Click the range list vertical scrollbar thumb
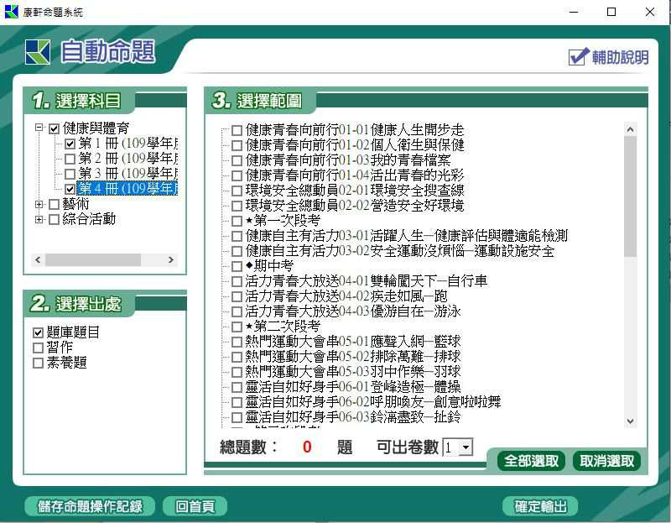 [x=630, y=197]
